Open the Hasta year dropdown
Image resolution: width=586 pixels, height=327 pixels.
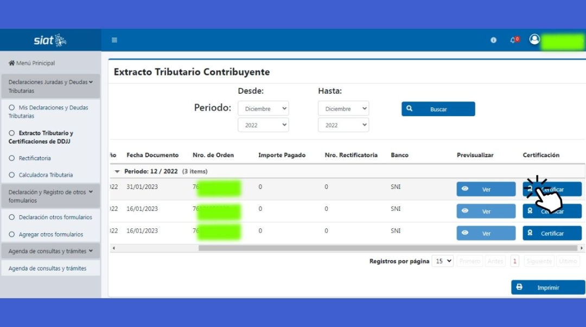click(343, 125)
